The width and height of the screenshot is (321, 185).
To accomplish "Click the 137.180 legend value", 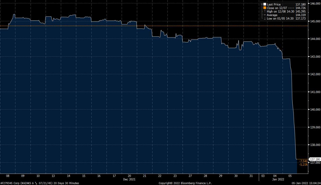I will 301,5.
